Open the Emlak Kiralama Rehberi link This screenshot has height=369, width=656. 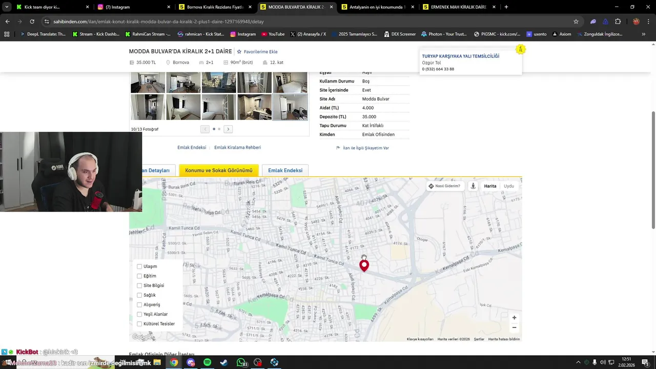tap(237, 148)
